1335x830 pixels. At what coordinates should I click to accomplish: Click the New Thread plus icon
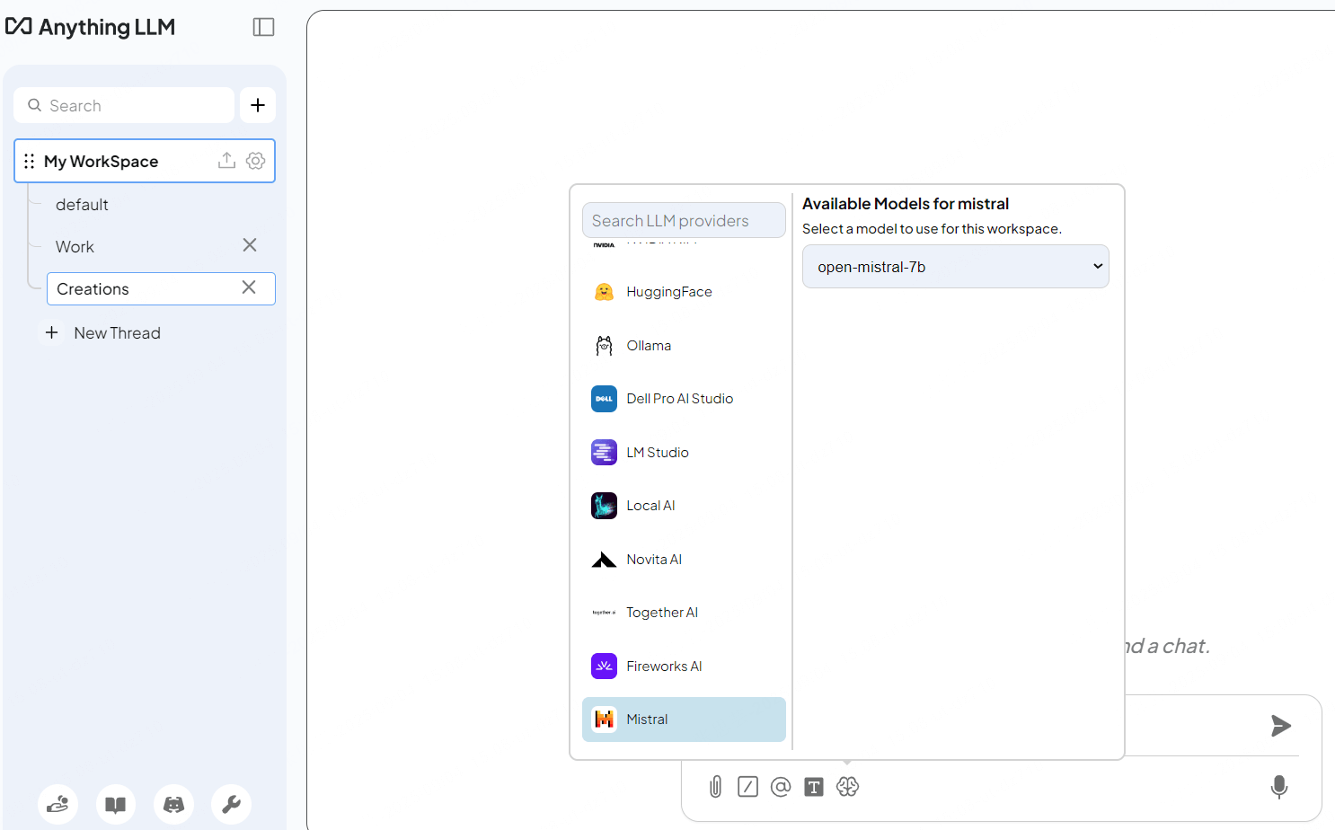tap(52, 332)
